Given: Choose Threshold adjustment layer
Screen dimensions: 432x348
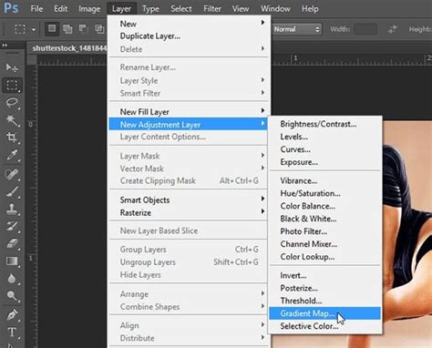Looking at the screenshot, I should pyautogui.click(x=324, y=301).
